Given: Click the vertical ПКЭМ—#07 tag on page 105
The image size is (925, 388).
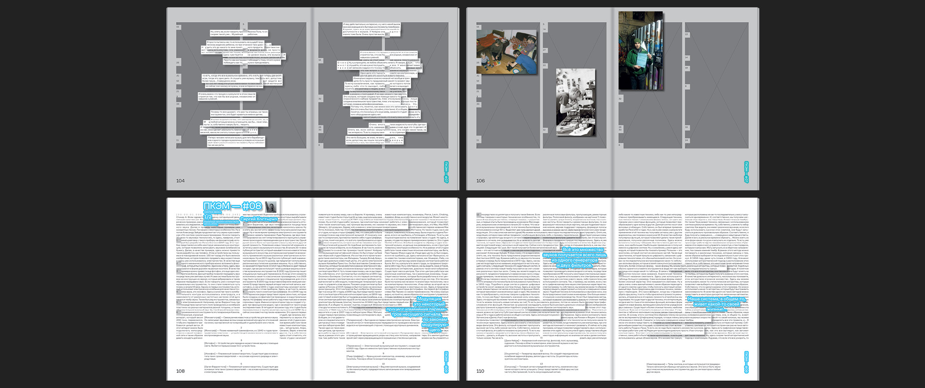Looking at the screenshot, I should [446, 172].
